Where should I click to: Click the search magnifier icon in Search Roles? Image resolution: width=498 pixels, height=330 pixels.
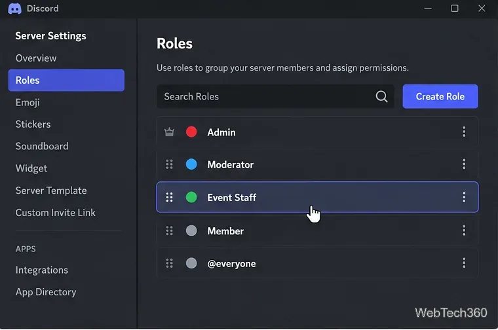pyautogui.click(x=381, y=96)
